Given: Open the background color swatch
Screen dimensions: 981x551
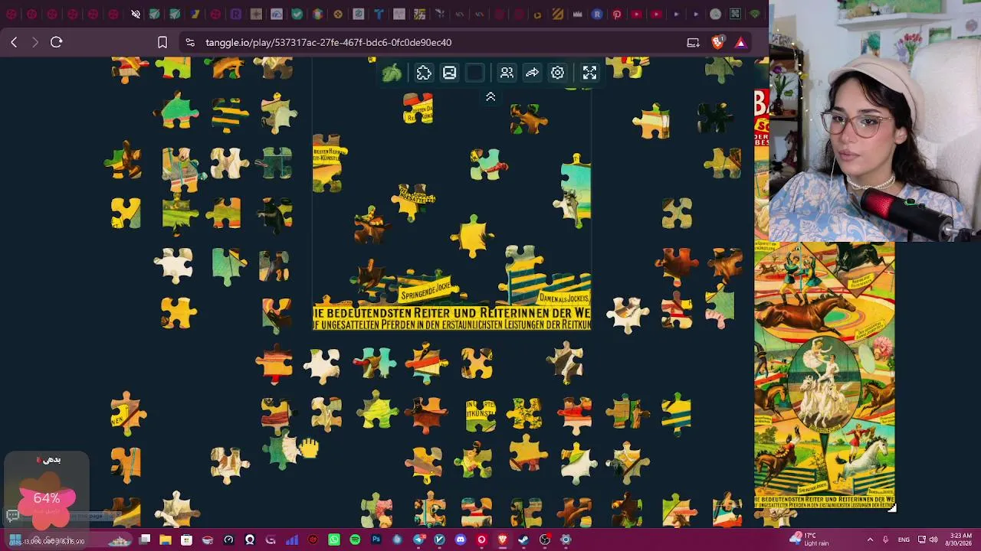Looking at the screenshot, I should (x=475, y=73).
